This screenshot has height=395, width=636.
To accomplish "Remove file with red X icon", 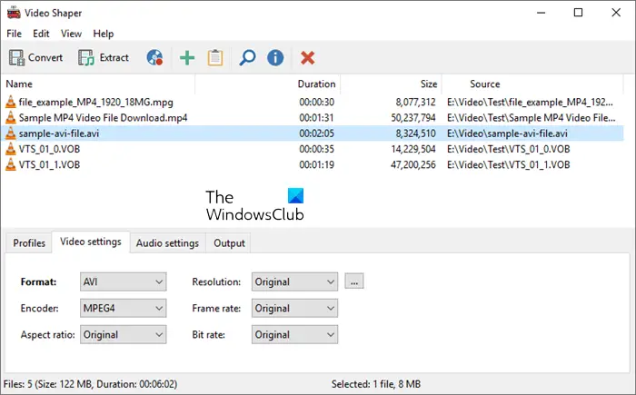I will point(307,58).
